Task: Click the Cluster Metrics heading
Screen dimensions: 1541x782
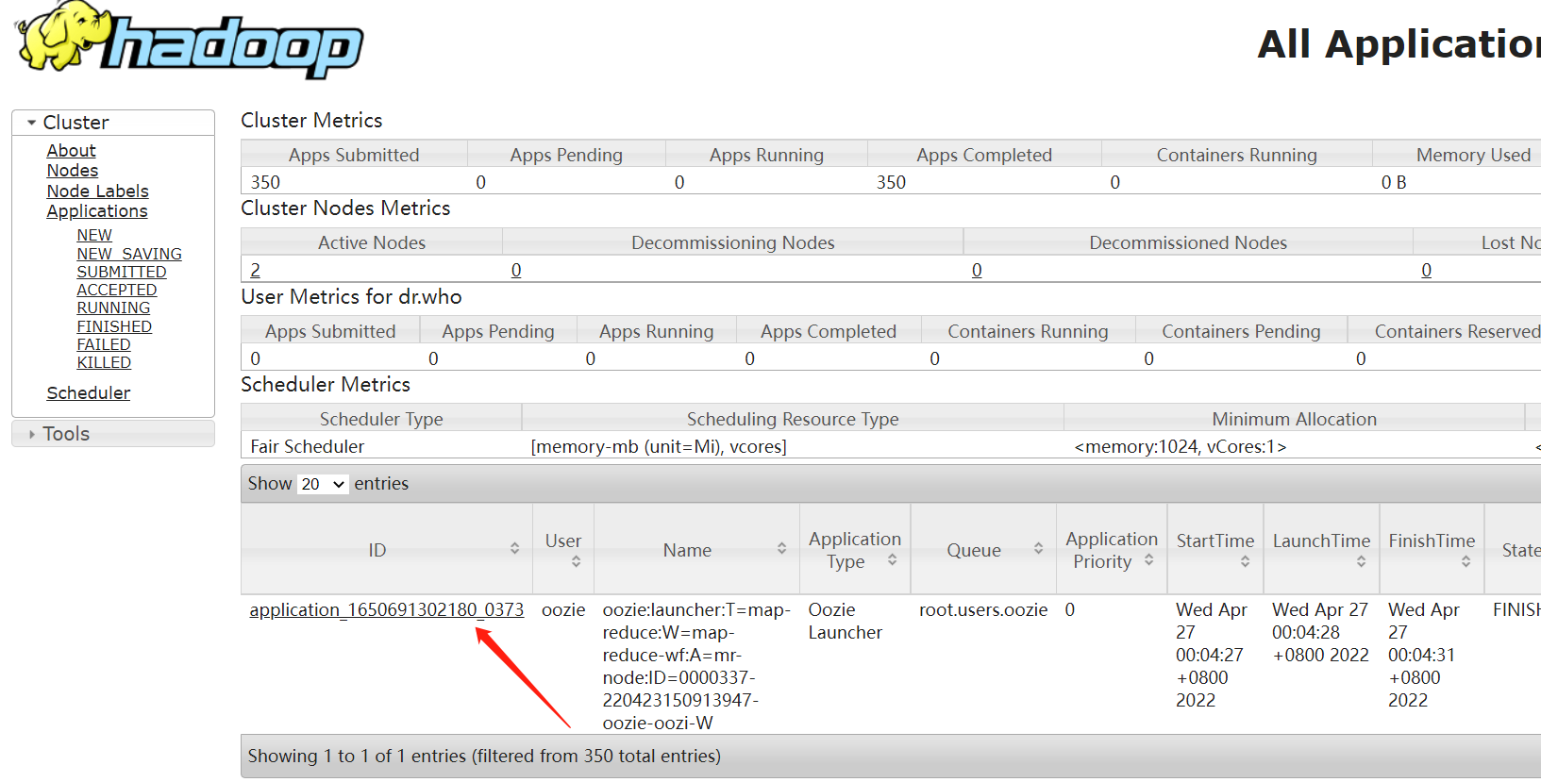Action: pyautogui.click(x=311, y=121)
